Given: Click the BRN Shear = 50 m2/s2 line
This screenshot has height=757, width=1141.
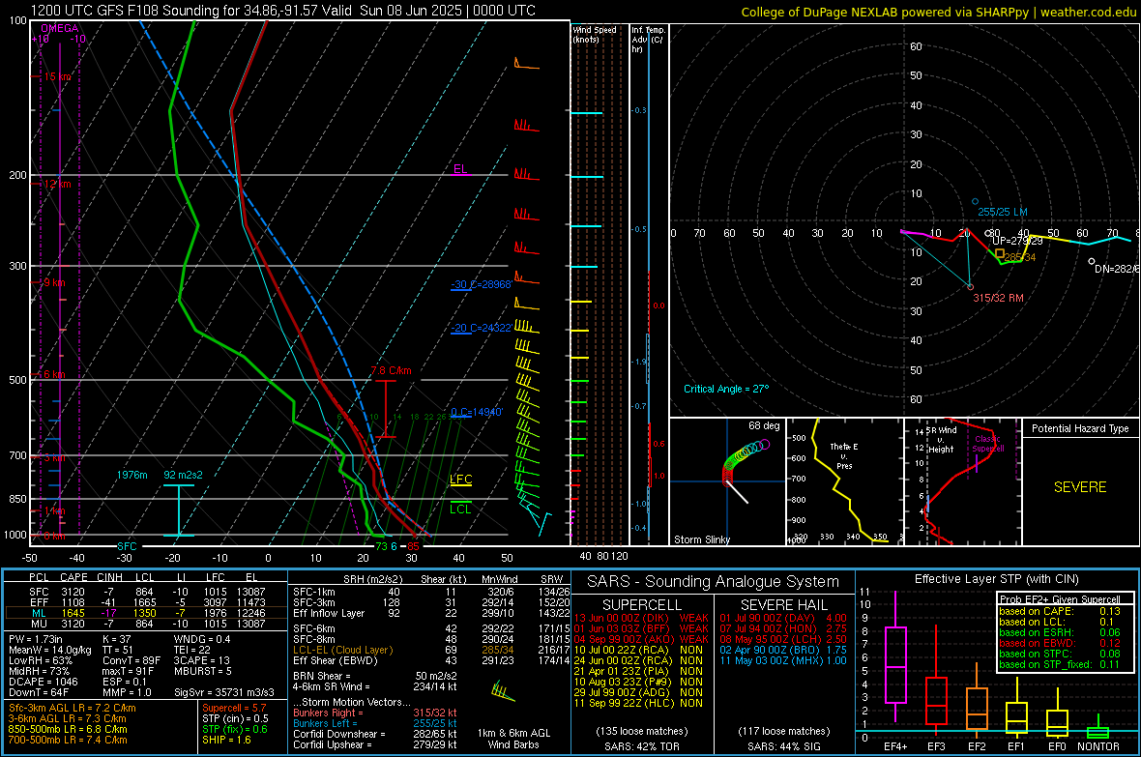Looking at the screenshot, I should point(375,676).
